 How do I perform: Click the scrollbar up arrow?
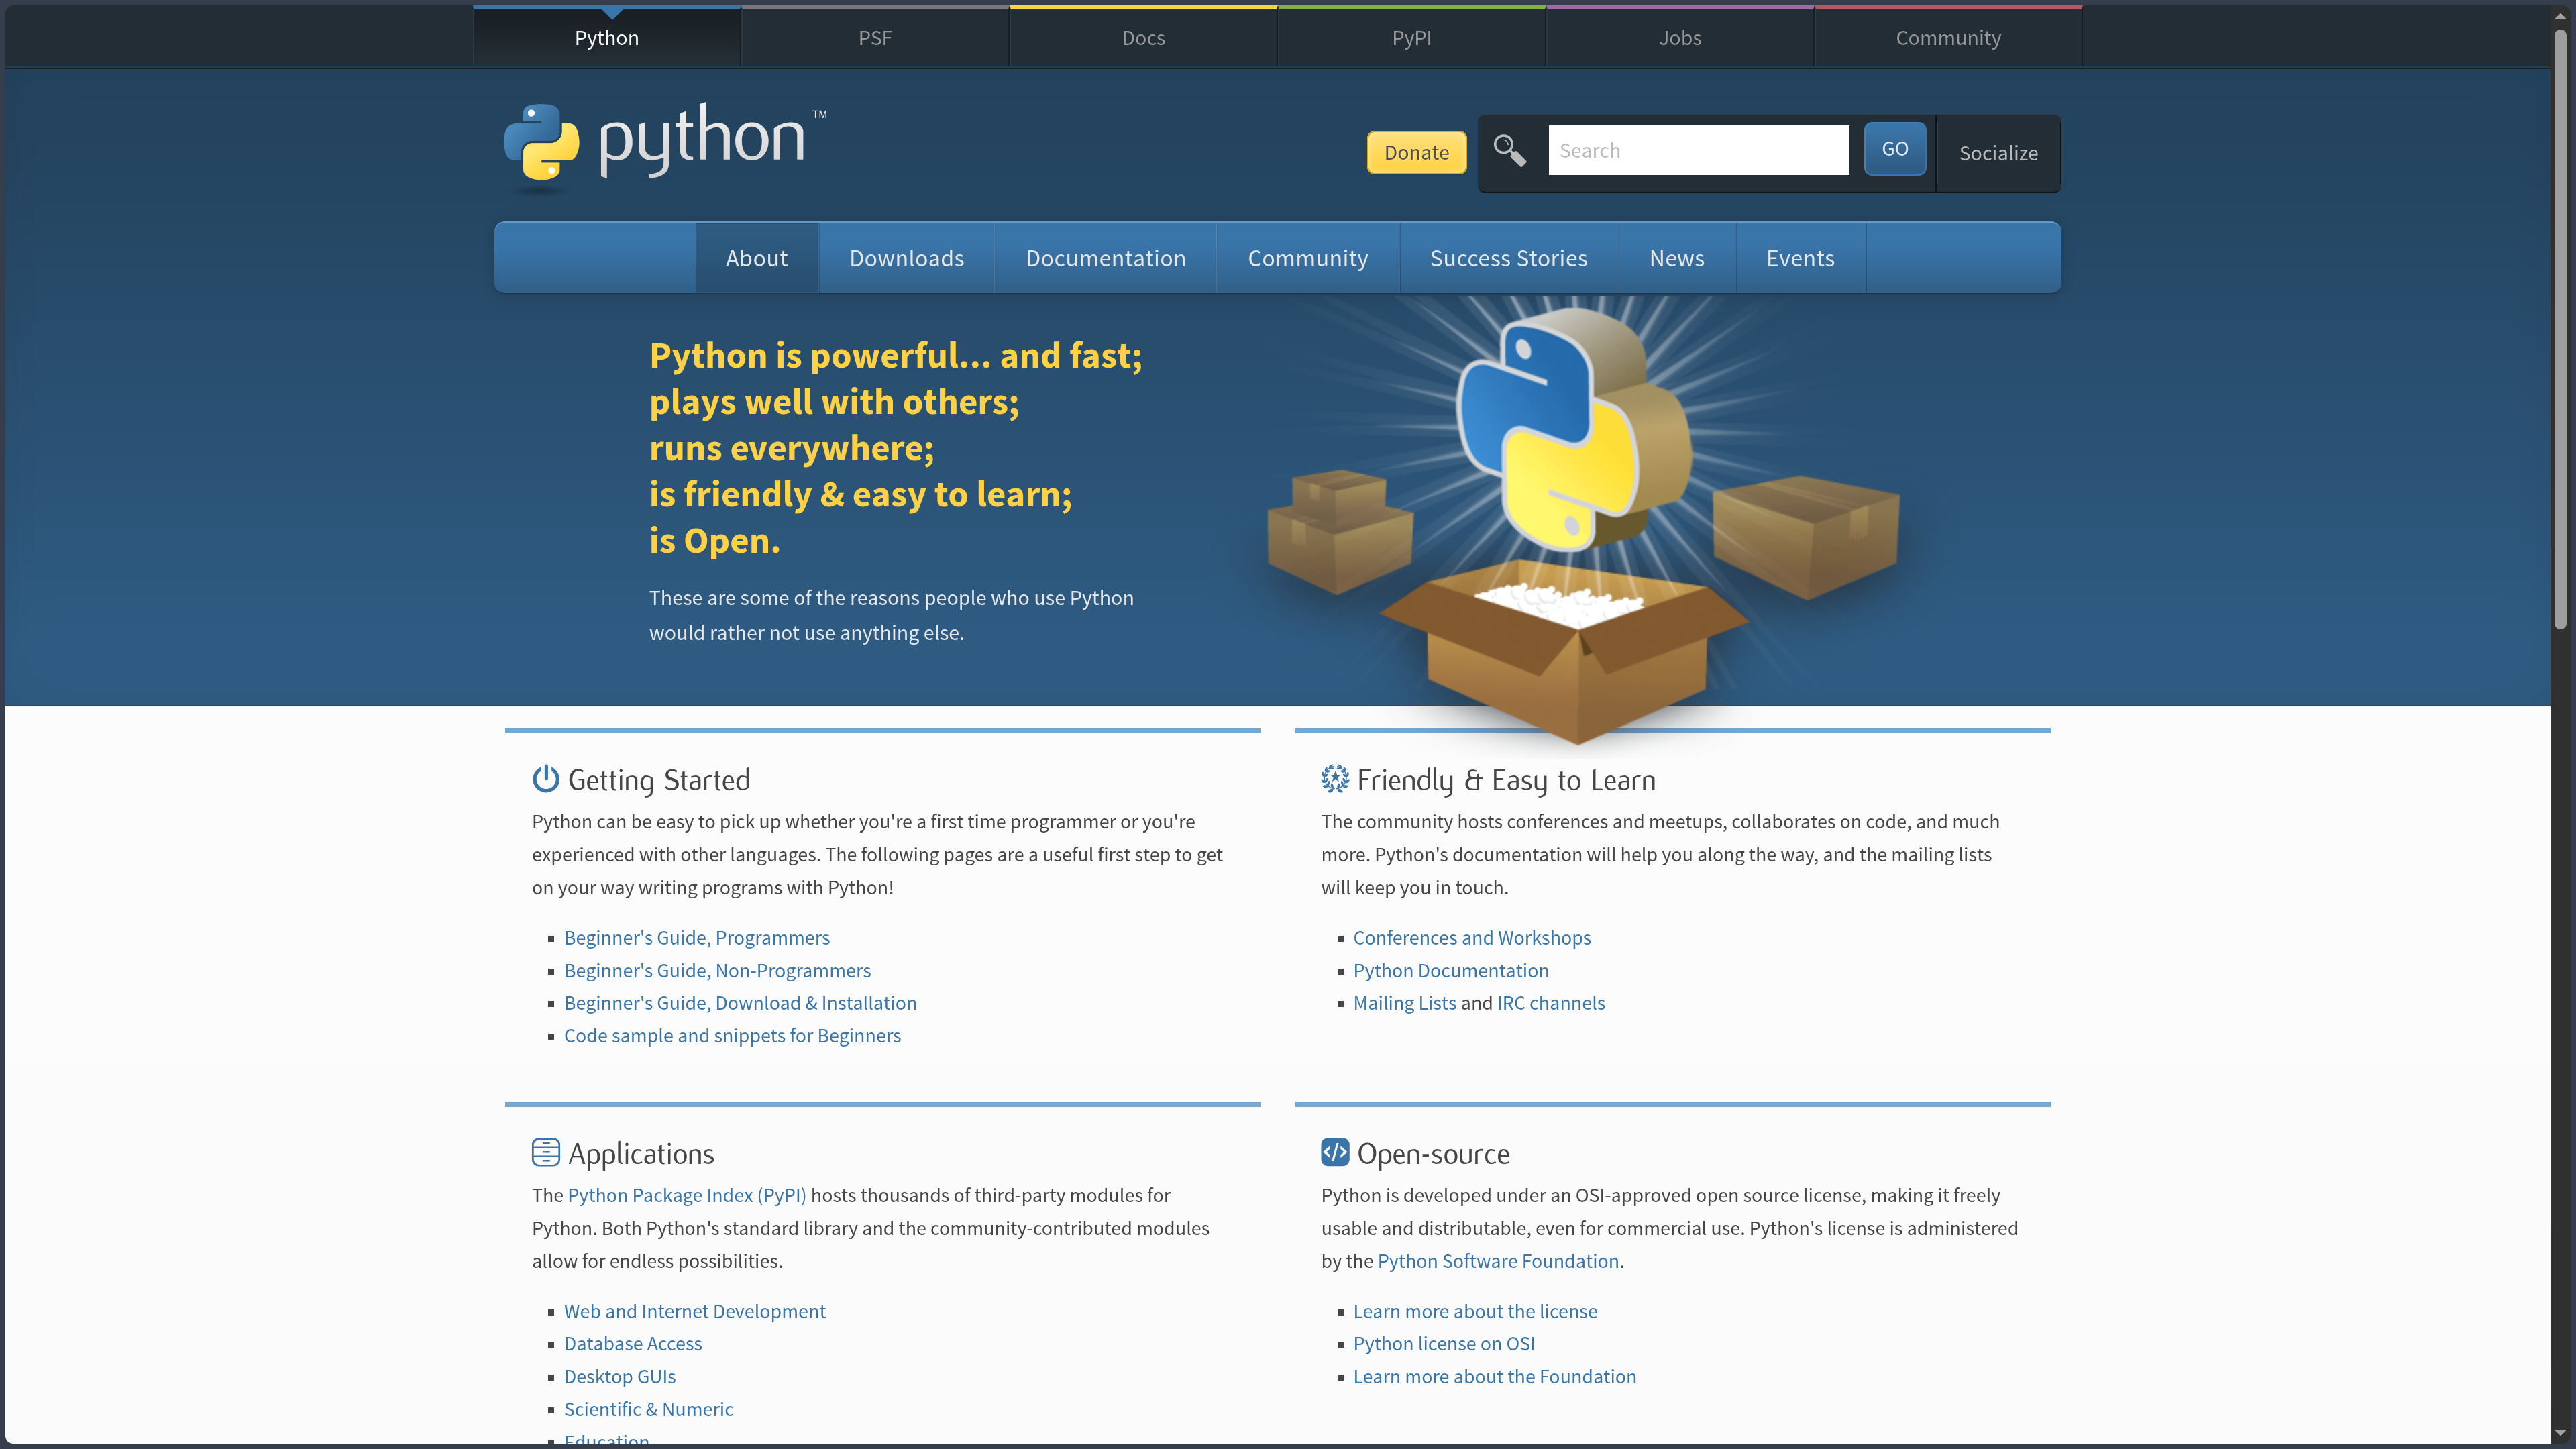pos(2560,16)
